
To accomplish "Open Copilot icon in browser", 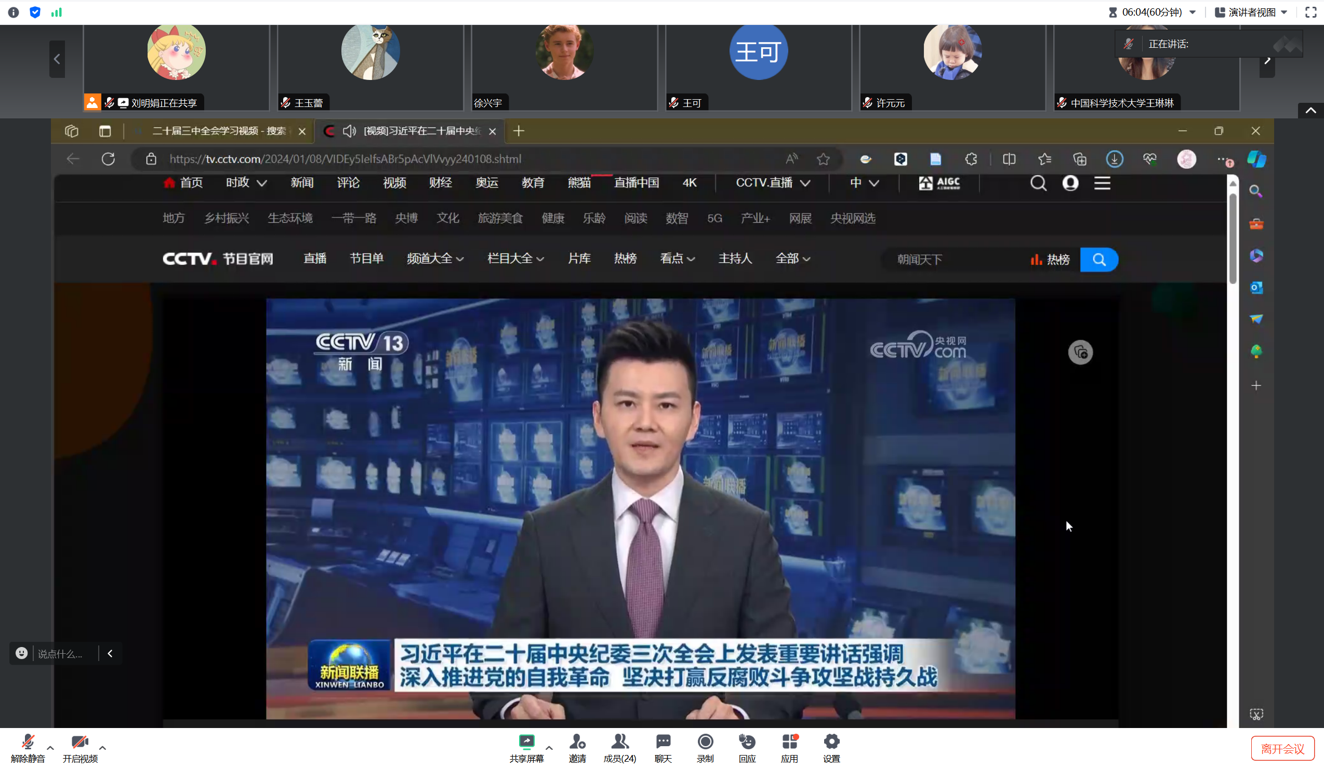I will tap(1257, 158).
